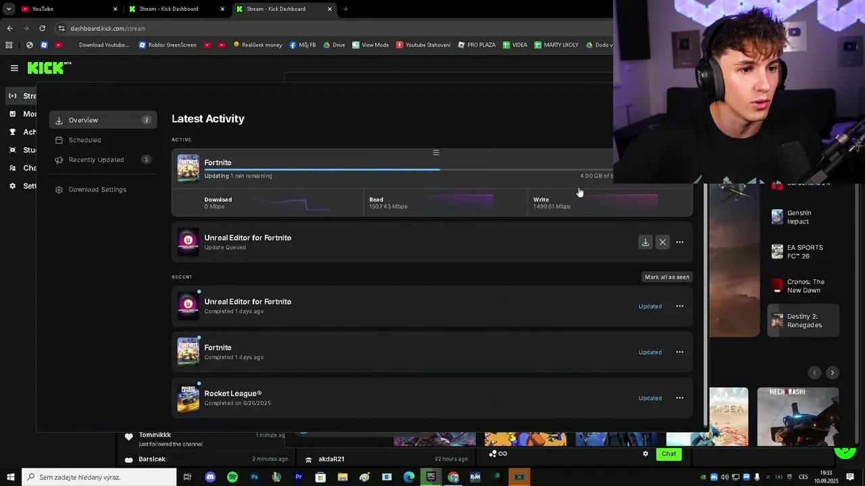The width and height of the screenshot is (865, 486).
Task: Switch to first Stream - Kick Dashboard tab
Action: pyautogui.click(x=176, y=9)
